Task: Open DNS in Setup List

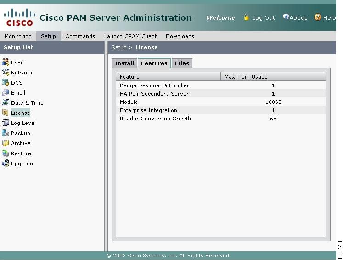Action: point(17,83)
